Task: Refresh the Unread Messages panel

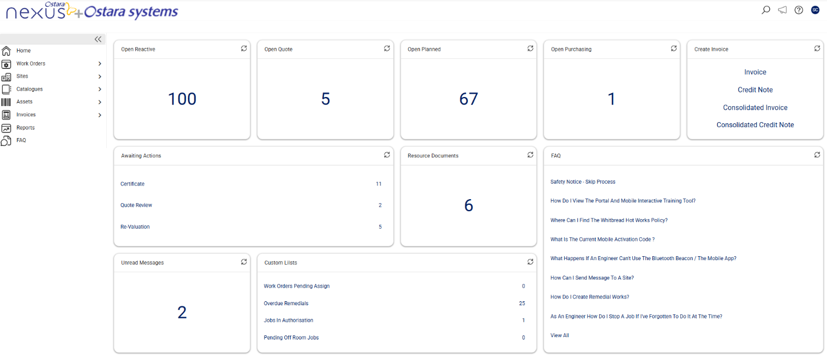Action: click(x=244, y=262)
